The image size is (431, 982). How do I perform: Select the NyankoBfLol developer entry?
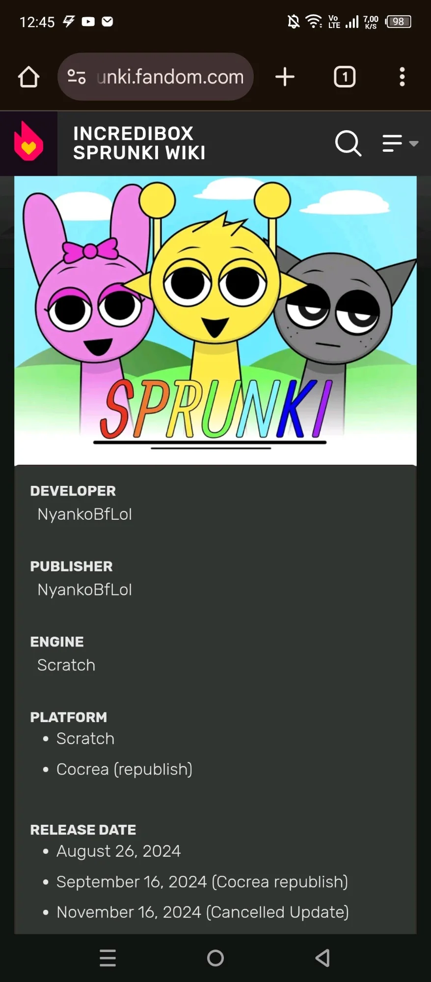[85, 514]
